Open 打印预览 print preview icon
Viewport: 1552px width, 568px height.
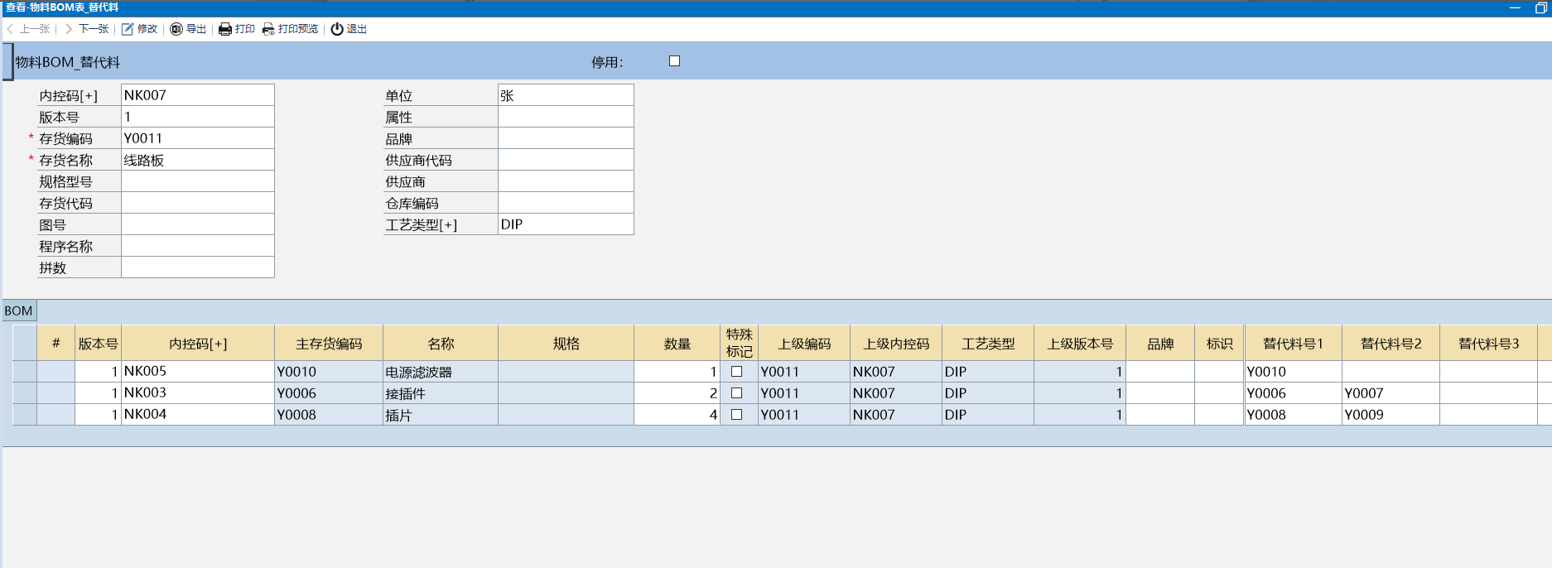pos(268,29)
